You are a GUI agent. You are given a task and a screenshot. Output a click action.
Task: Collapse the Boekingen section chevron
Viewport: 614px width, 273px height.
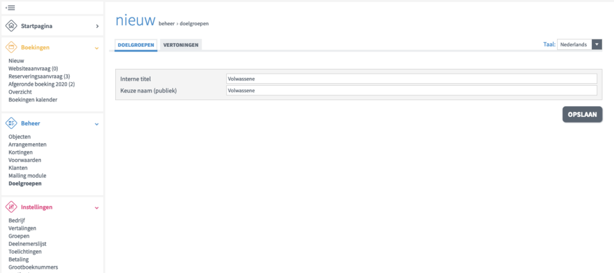coord(97,48)
